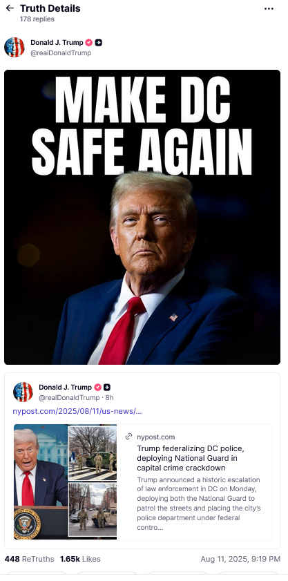Viewport: 288px width, 581px height.
Task: Click the top @realDonaldTrump handle
Action: point(61,53)
